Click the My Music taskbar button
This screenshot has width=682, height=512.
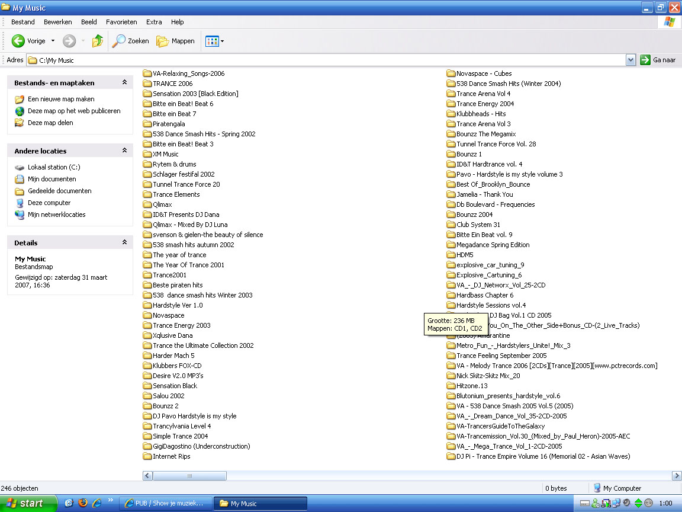click(260, 503)
